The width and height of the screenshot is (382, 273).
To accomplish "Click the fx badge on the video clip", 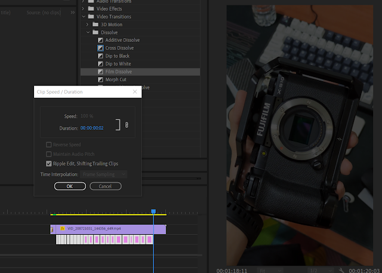I will coord(63,228).
